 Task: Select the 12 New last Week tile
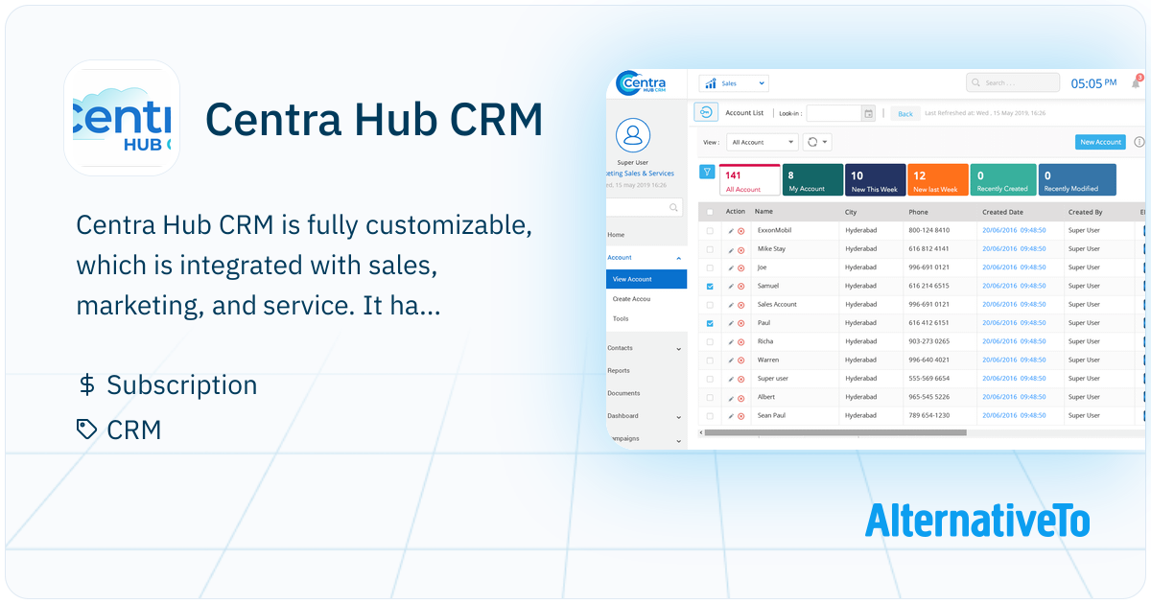click(938, 180)
